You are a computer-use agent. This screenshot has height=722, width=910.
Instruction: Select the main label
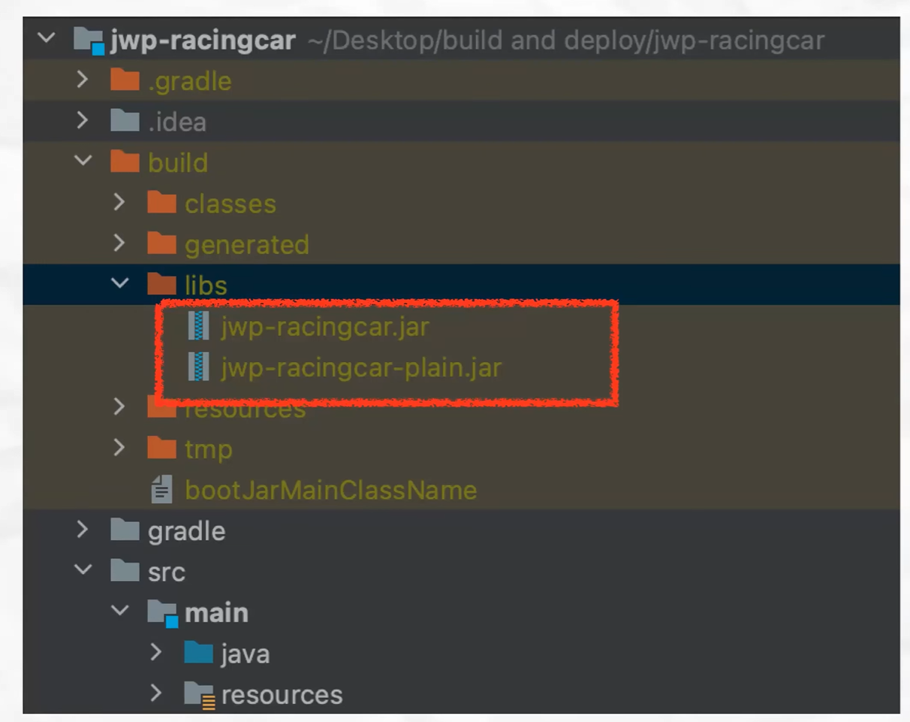217,613
